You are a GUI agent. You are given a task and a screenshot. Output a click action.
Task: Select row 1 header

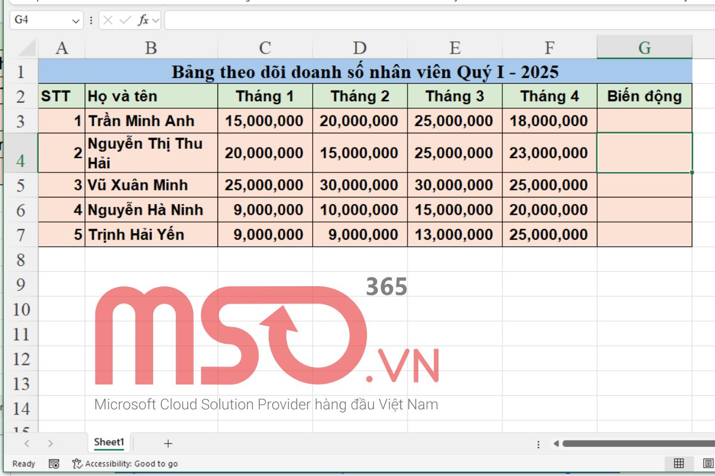coord(21,71)
